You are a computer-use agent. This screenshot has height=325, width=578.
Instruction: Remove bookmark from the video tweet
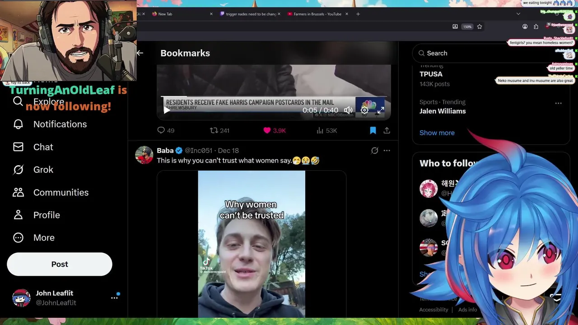(373, 130)
